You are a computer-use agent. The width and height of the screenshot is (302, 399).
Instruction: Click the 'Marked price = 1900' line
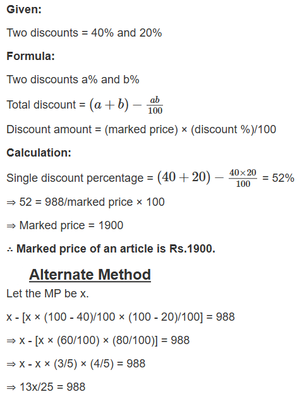click(x=65, y=225)
